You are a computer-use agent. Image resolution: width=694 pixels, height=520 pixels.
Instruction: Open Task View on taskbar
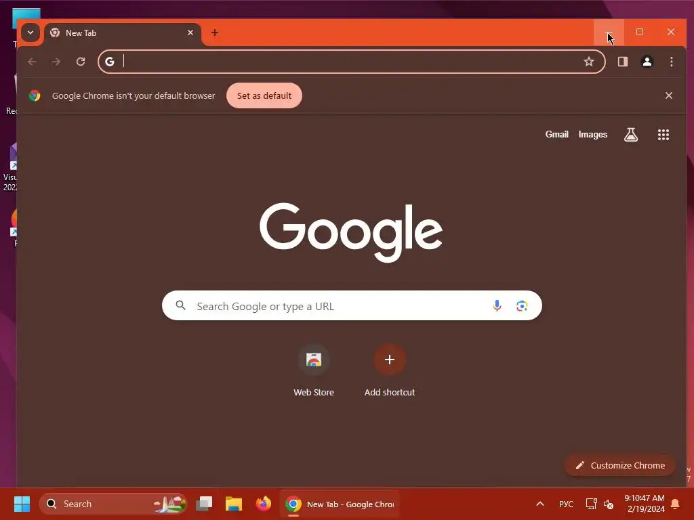[x=204, y=504]
